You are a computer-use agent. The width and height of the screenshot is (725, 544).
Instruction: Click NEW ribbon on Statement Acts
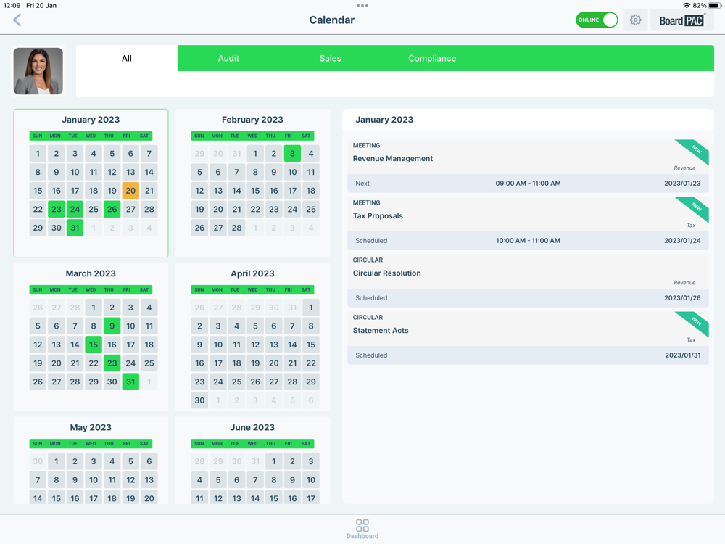click(692, 323)
